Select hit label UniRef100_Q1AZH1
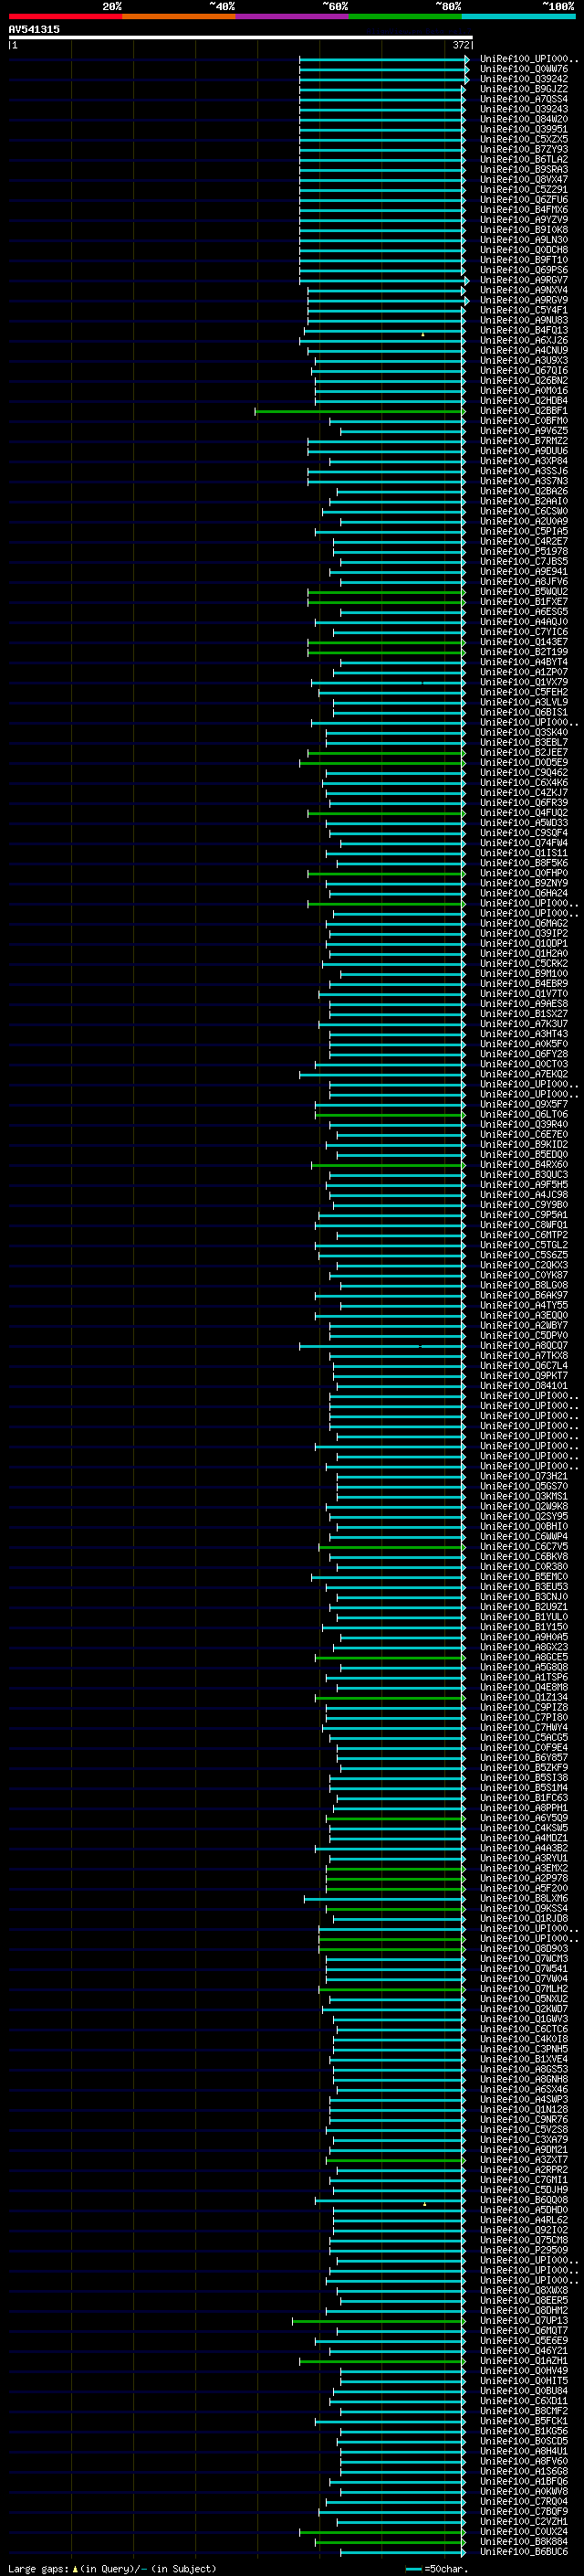 [524, 2361]
